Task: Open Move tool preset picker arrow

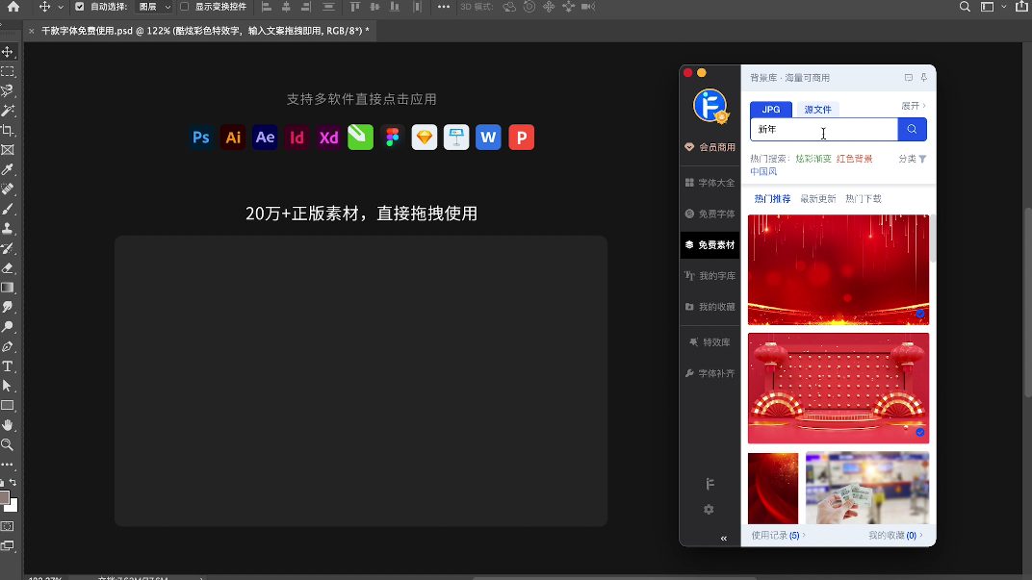Action: pos(61,7)
